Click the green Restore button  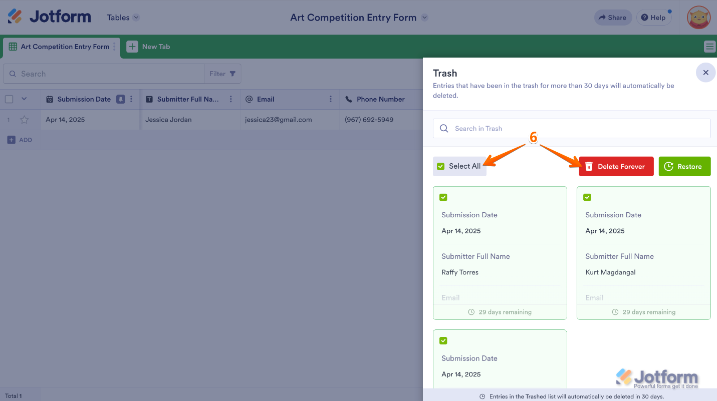tap(684, 166)
